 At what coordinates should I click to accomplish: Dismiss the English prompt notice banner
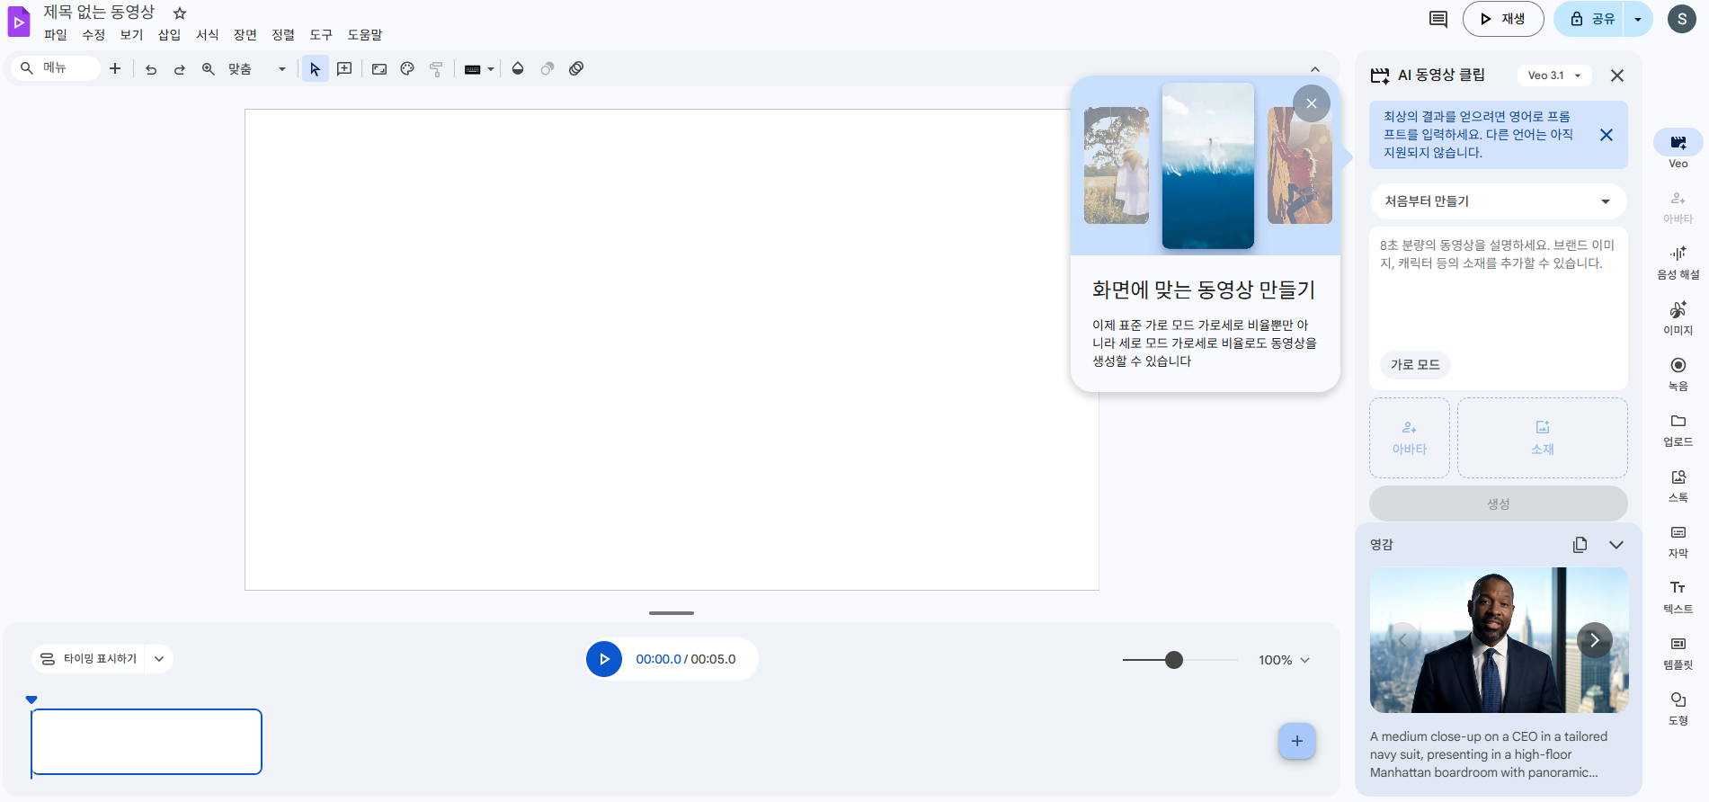click(x=1607, y=135)
